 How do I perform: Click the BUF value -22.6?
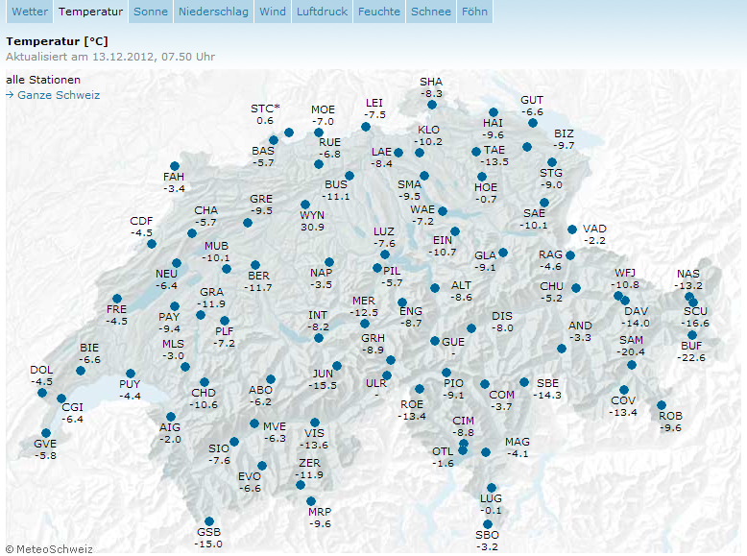click(x=691, y=358)
